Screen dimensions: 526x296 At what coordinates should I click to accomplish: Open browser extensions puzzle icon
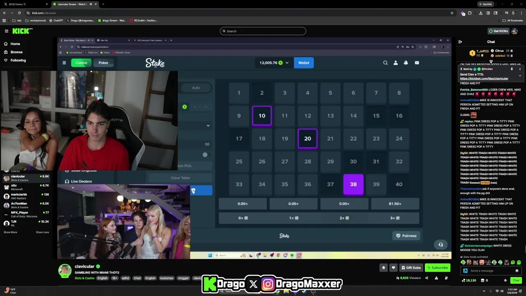470,13
